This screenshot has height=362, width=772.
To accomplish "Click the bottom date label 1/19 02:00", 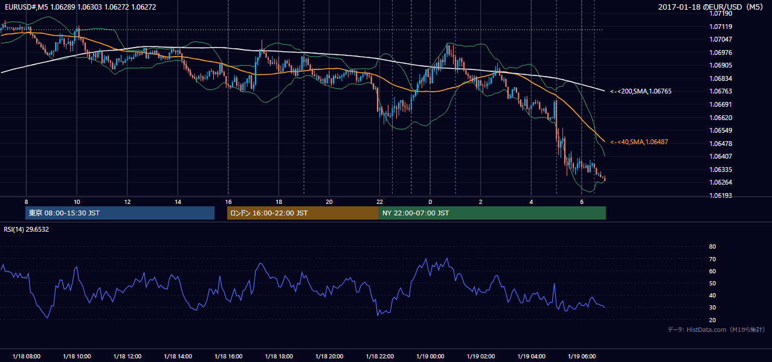I will 481,357.
